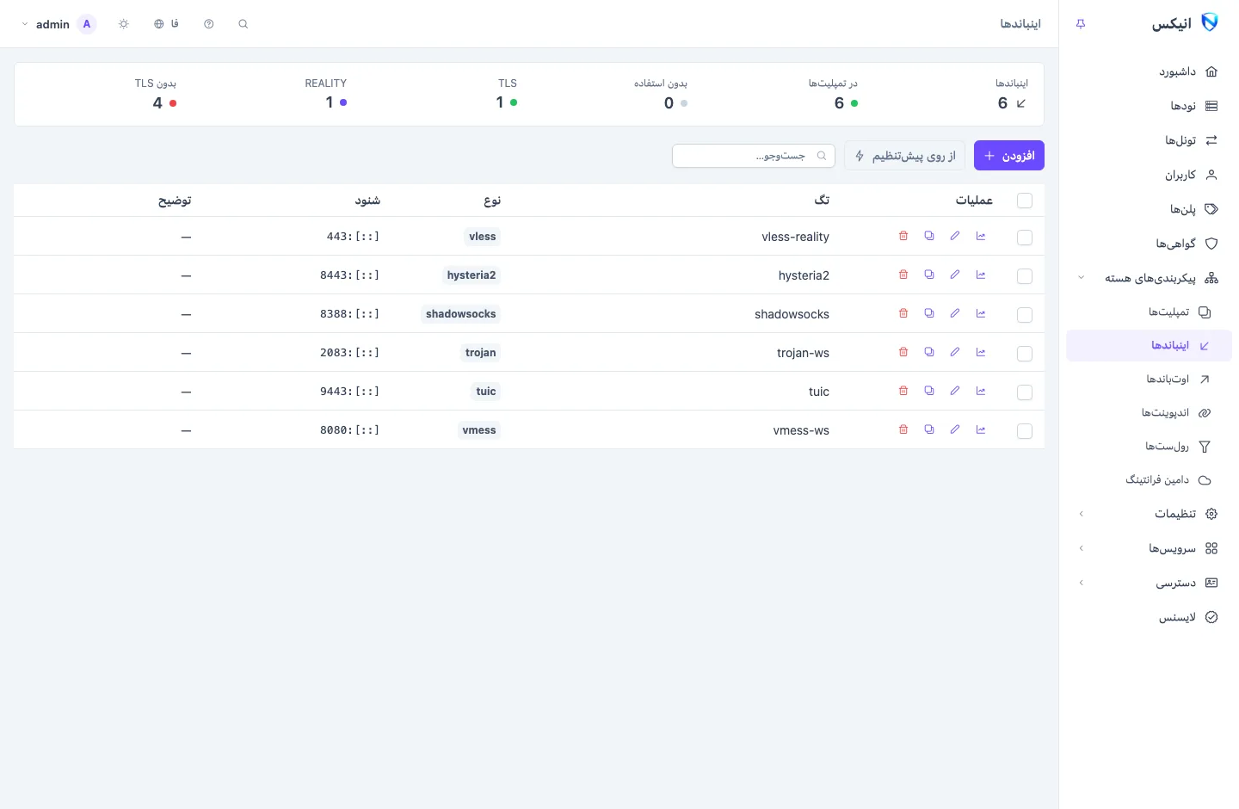
Task: Click the pin icon beside the logo
Action: (1081, 24)
